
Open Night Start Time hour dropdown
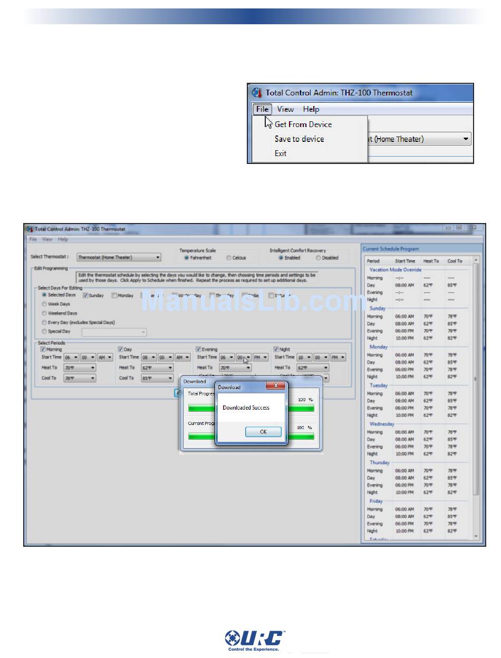click(x=304, y=357)
